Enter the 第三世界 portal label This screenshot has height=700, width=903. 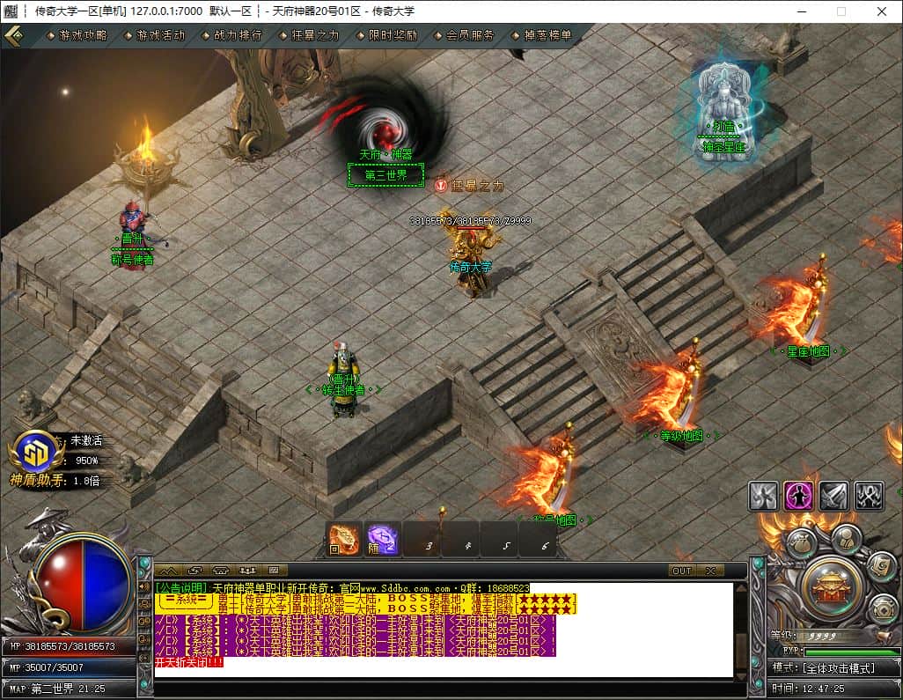(x=385, y=175)
